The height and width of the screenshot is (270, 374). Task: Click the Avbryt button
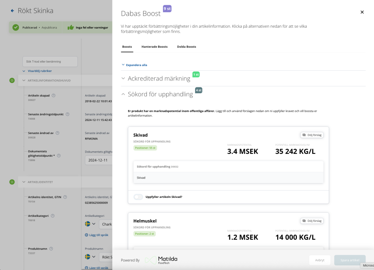[x=320, y=260]
